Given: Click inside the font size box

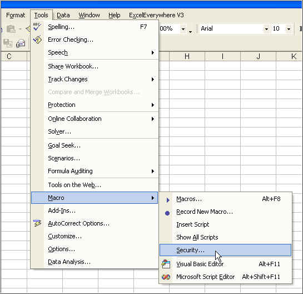Looking at the screenshot, I should coord(279,28).
